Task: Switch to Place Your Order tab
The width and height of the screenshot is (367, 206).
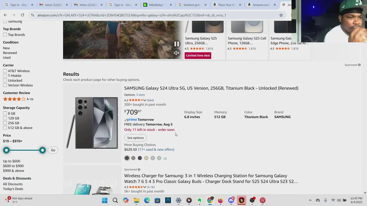Action: (227, 5)
